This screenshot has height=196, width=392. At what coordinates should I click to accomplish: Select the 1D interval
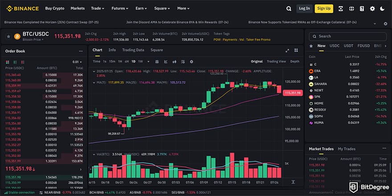(134, 61)
